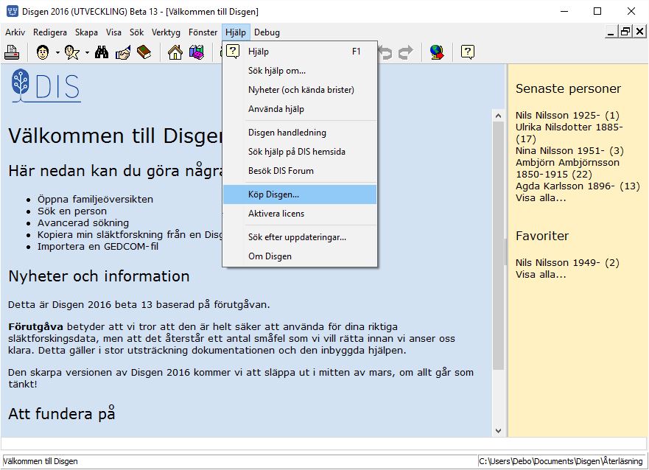Image resolution: width=649 pixels, height=470 pixels.
Task: Click the status bar path C:\Users\Debo\Documents
Action: click(x=561, y=461)
